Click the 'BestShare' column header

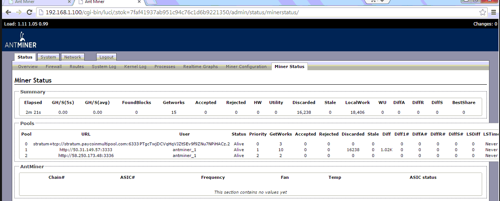point(463,102)
